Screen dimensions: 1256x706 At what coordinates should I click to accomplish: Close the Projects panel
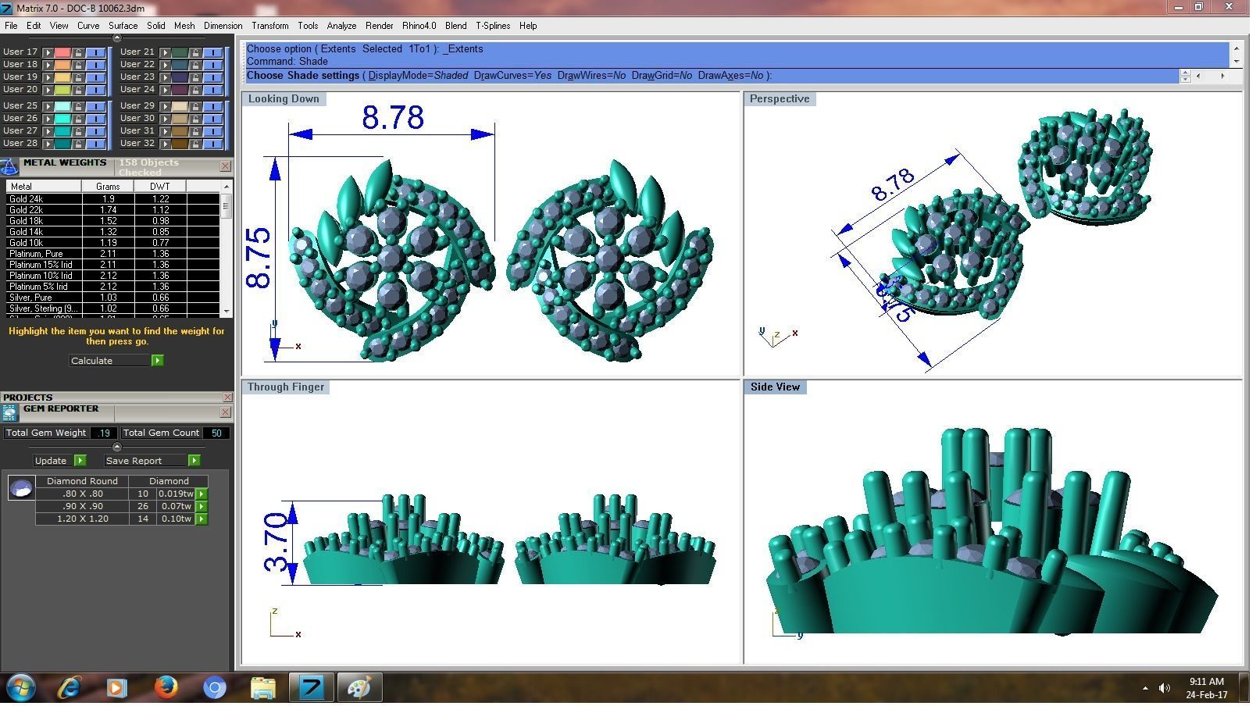tap(227, 399)
